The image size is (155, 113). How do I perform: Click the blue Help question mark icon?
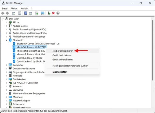click(x=26, y=13)
